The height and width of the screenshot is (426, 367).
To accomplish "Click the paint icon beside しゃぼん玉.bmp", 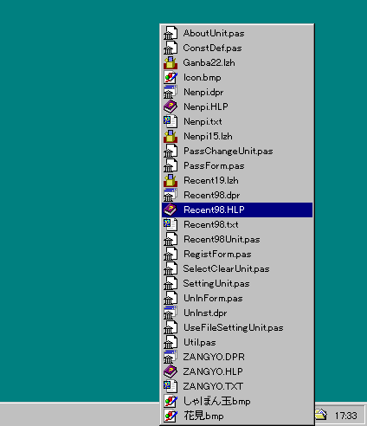I will tap(171, 401).
